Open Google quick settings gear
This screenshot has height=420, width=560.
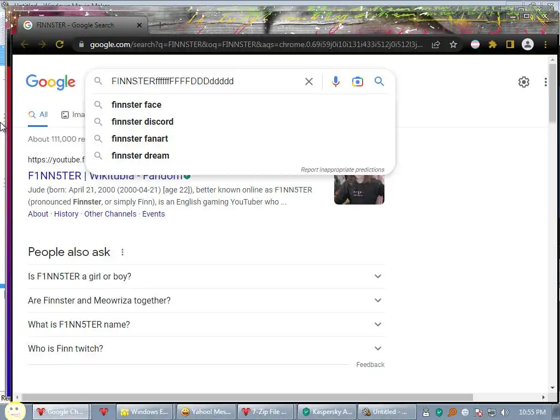(523, 82)
